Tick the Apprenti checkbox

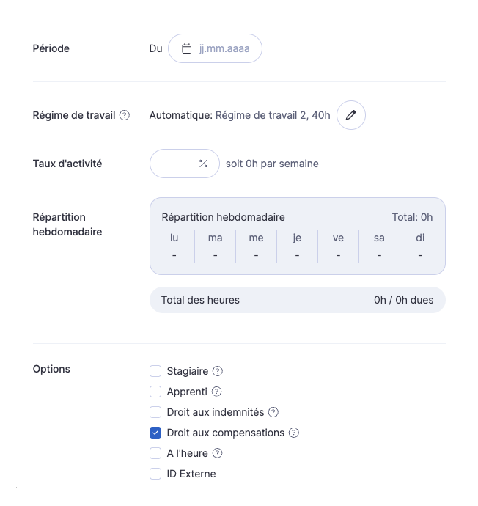point(155,392)
